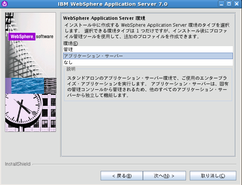Screen dimensions: 242x185
Task: Minimize the WebSphere installer window
Action: tap(222, 4)
